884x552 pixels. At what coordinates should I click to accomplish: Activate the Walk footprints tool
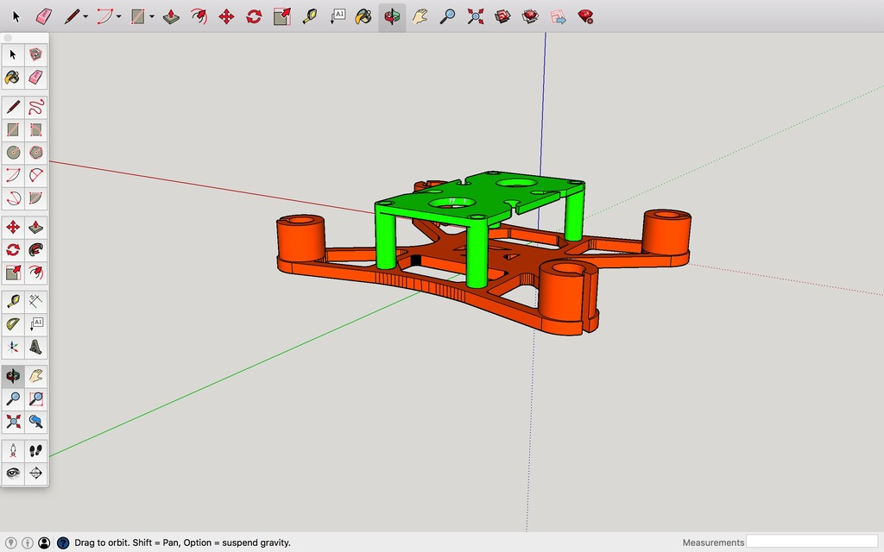(35, 450)
